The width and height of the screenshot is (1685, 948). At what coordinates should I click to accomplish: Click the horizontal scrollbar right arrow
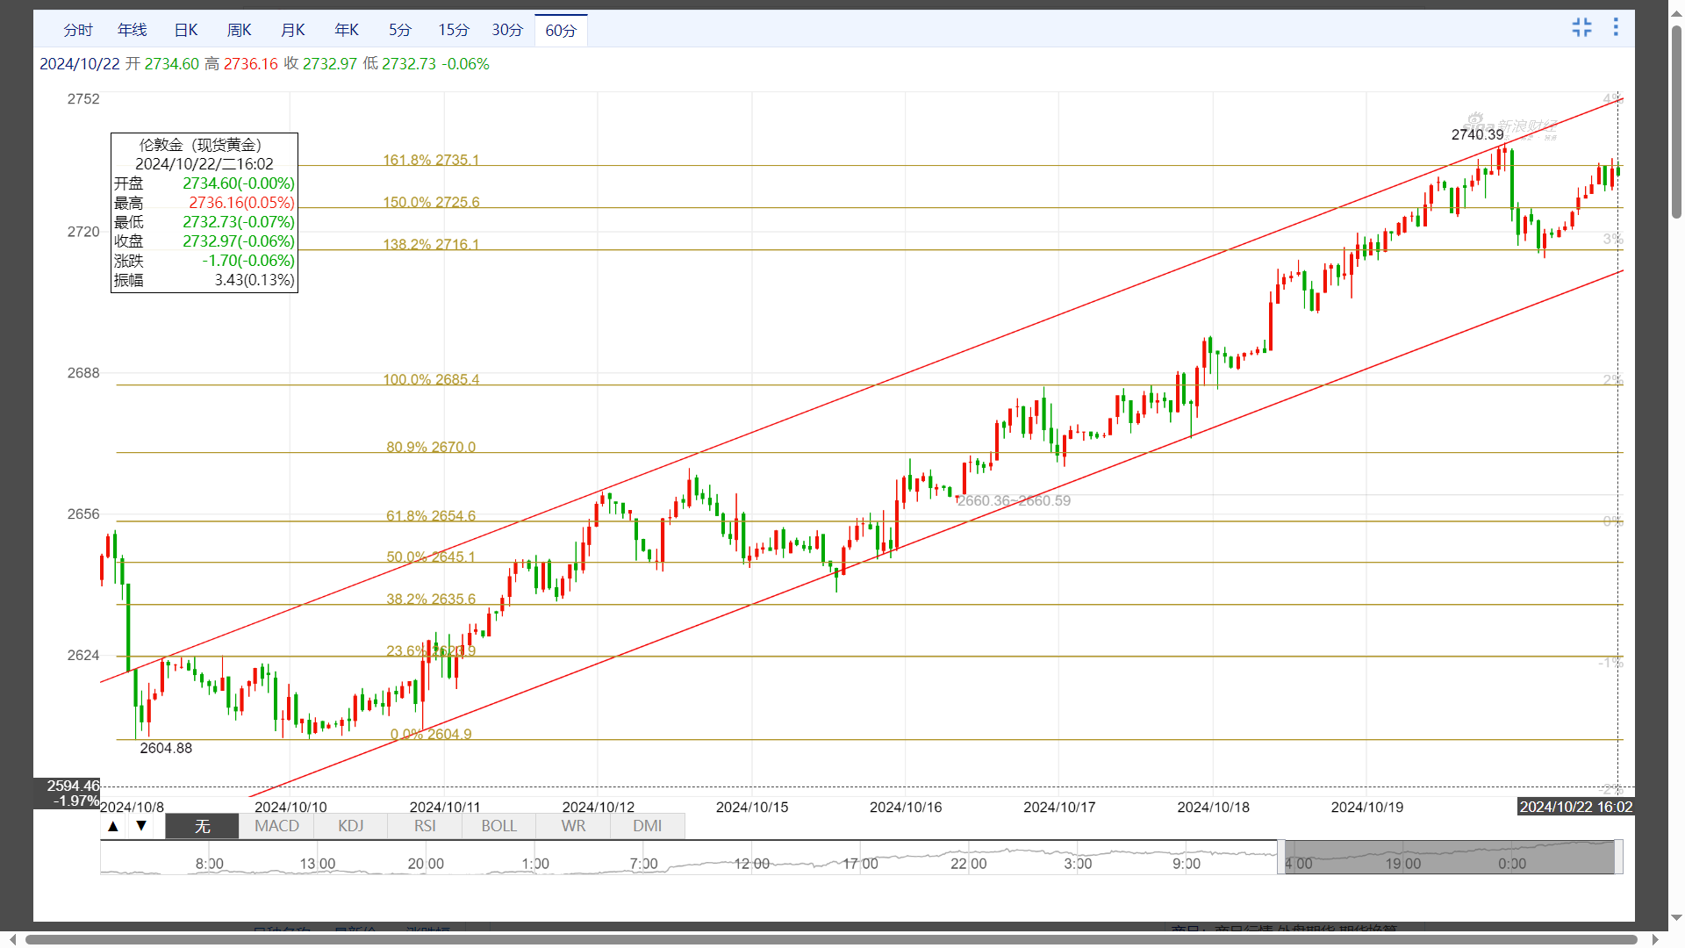1655,939
